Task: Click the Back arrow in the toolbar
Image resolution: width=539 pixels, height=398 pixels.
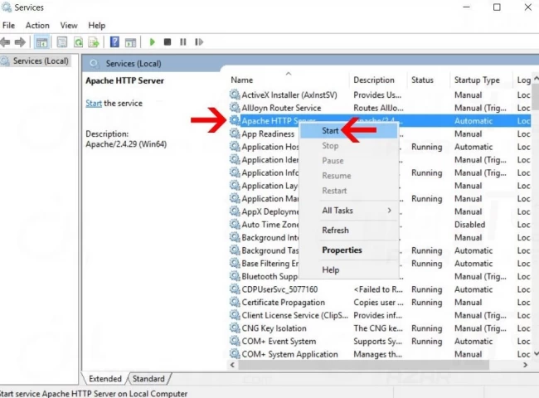Action: [5, 42]
